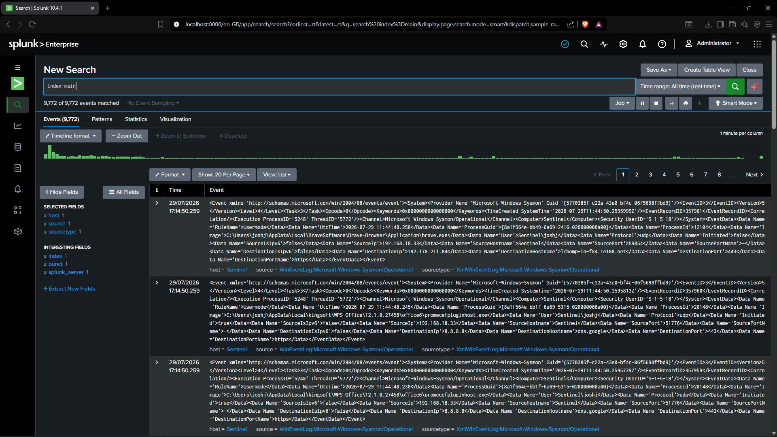Open Show 20 Per Page dropdown
777x437 pixels.
click(224, 175)
